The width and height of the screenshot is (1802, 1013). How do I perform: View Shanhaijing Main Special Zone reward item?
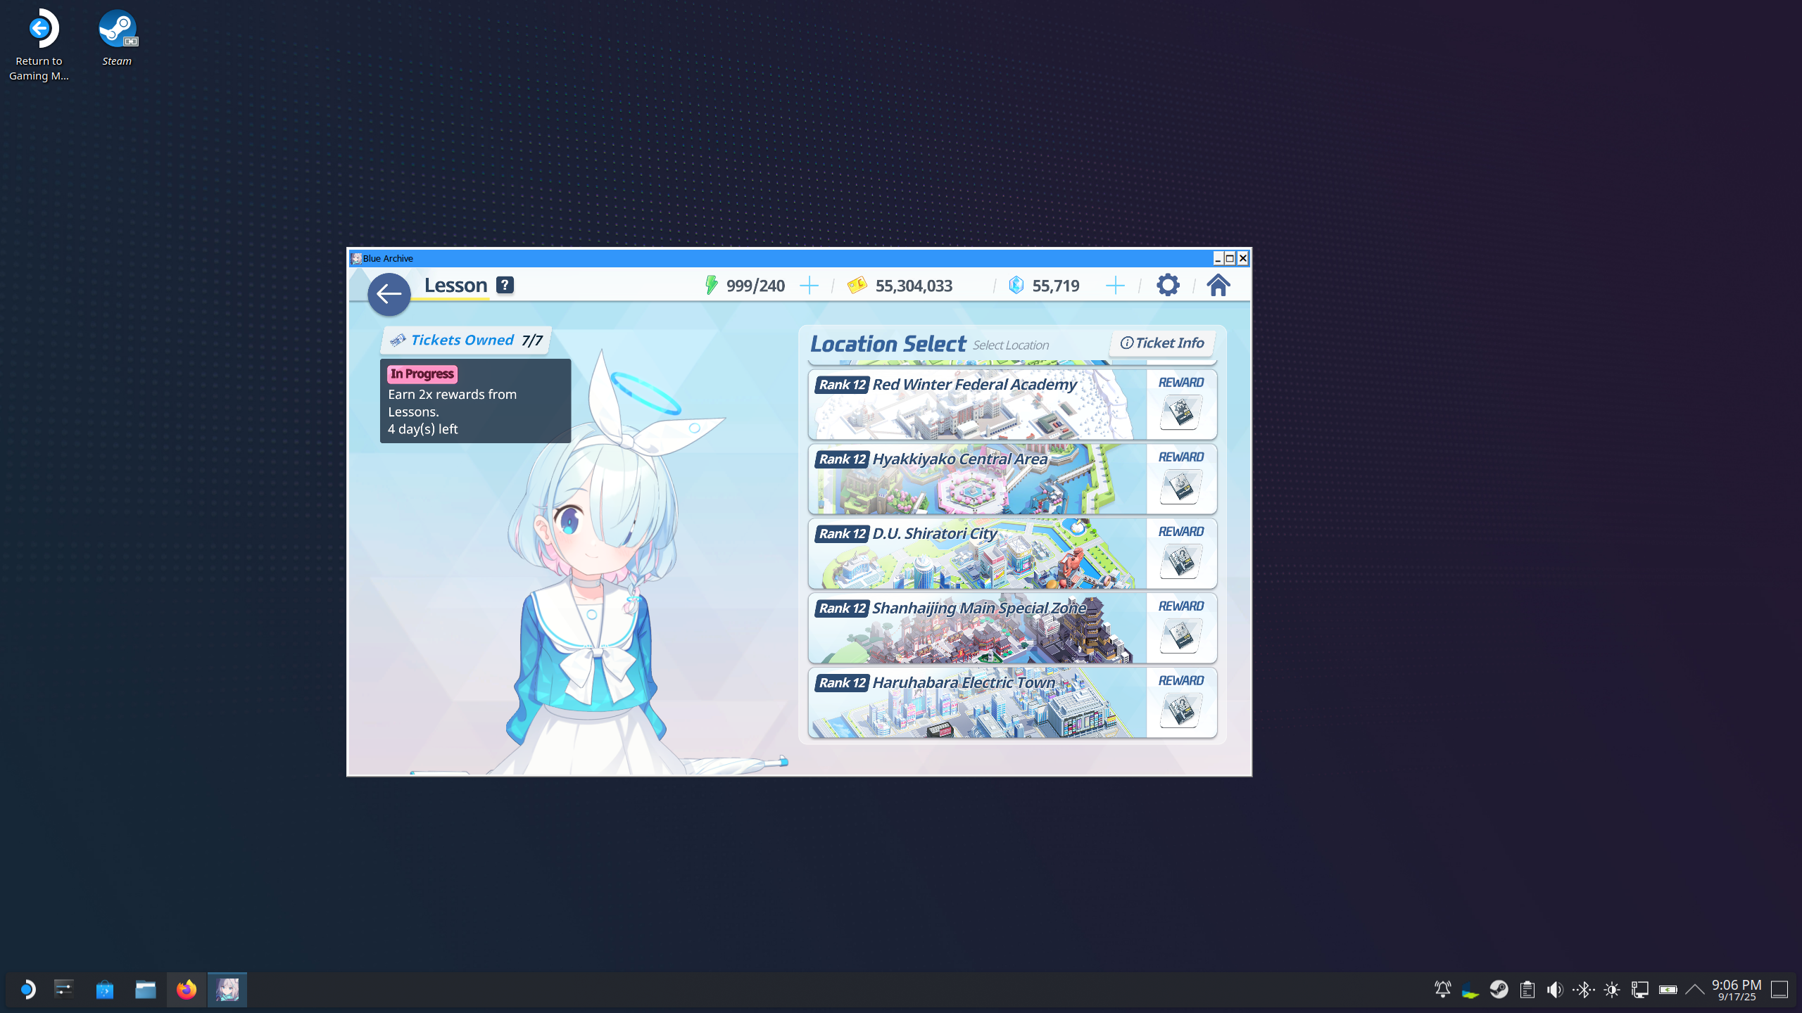[1180, 636]
